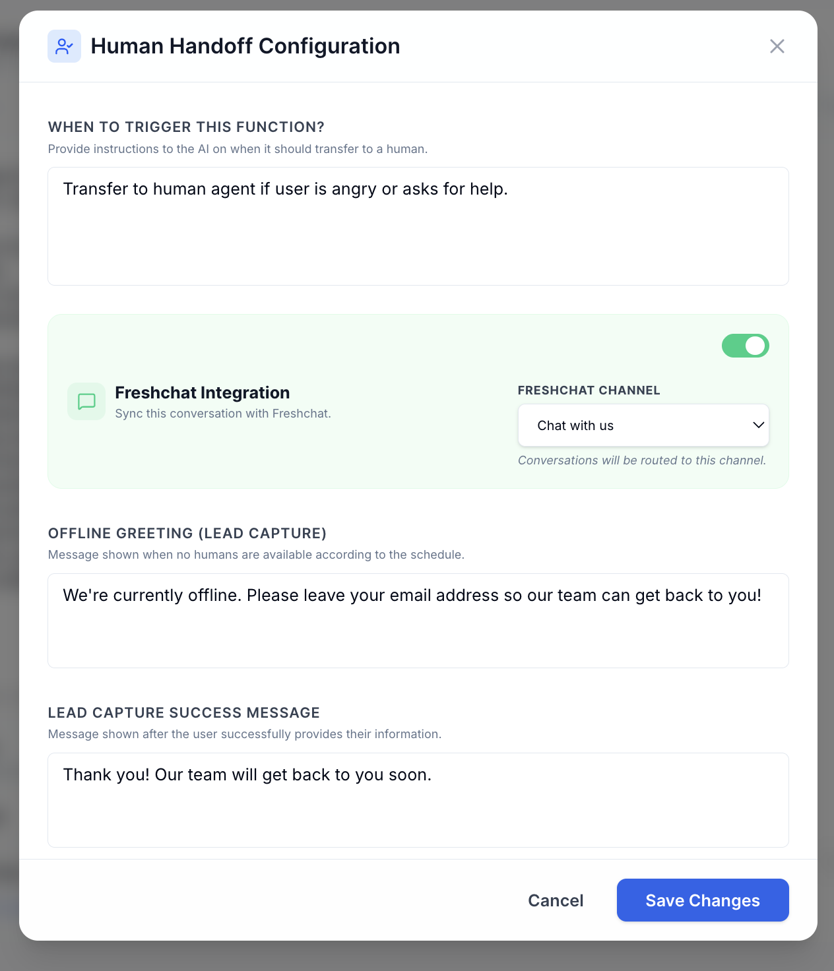Click the Sync this conversation with Freshchat subtitle
The image size is (834, 971).
223,414
